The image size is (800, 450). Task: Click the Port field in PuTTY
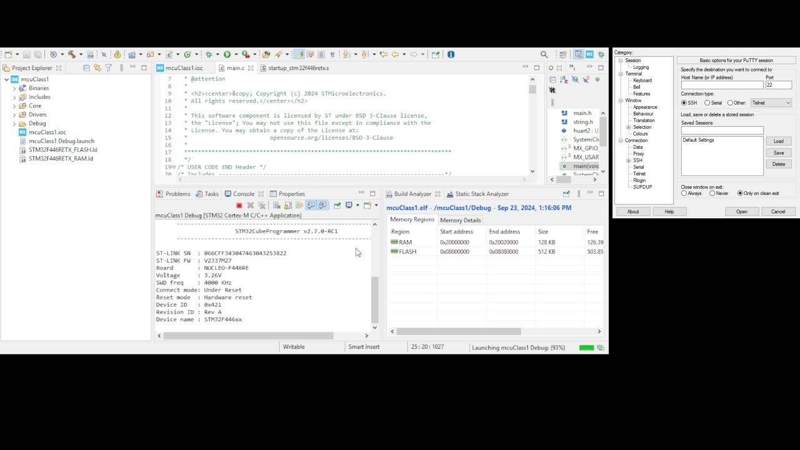point(779,85)
